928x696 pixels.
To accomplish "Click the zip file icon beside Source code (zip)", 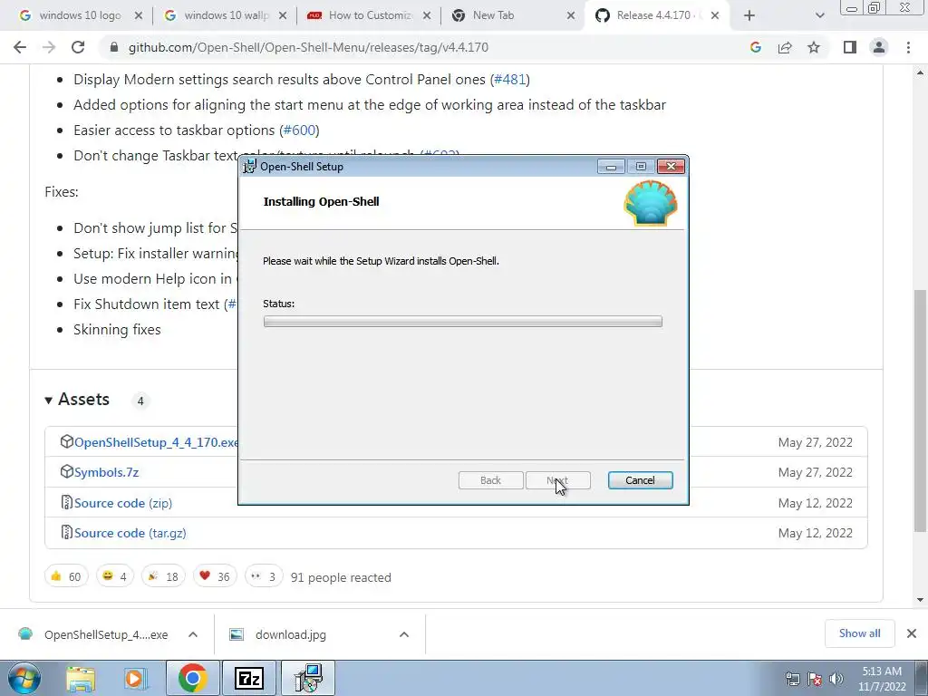I will coord(66,502).
